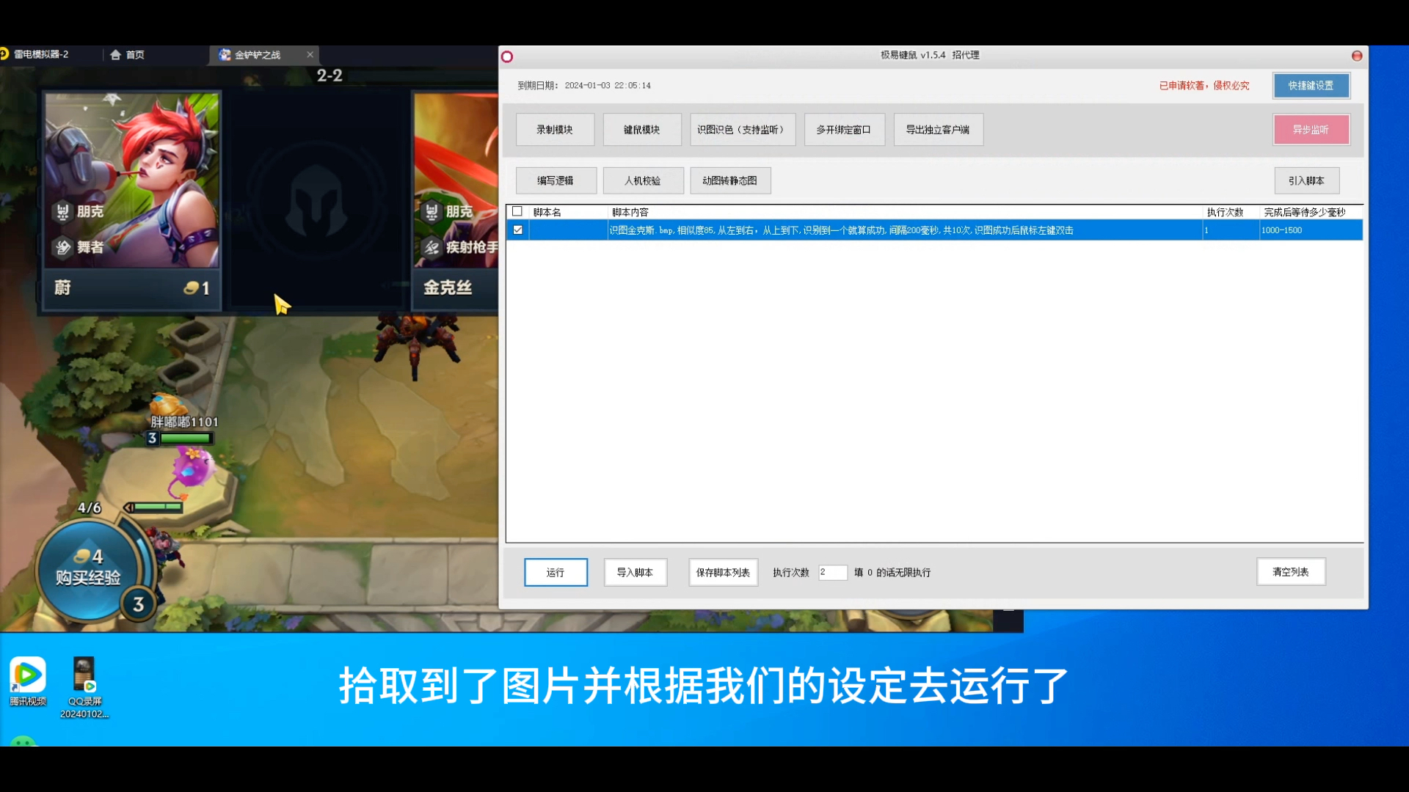
Task: Toggle the select-all checkbox in table header
Action: tap(517, 211)
